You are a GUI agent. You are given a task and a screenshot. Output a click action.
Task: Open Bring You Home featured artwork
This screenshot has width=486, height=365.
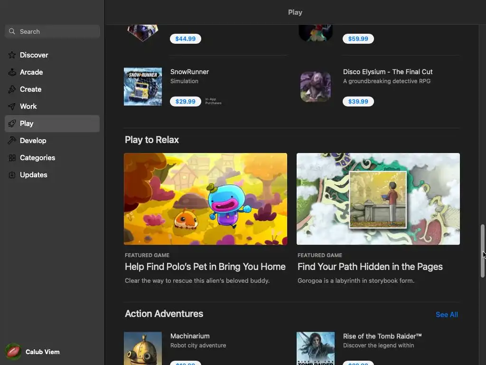coord(206,199)
